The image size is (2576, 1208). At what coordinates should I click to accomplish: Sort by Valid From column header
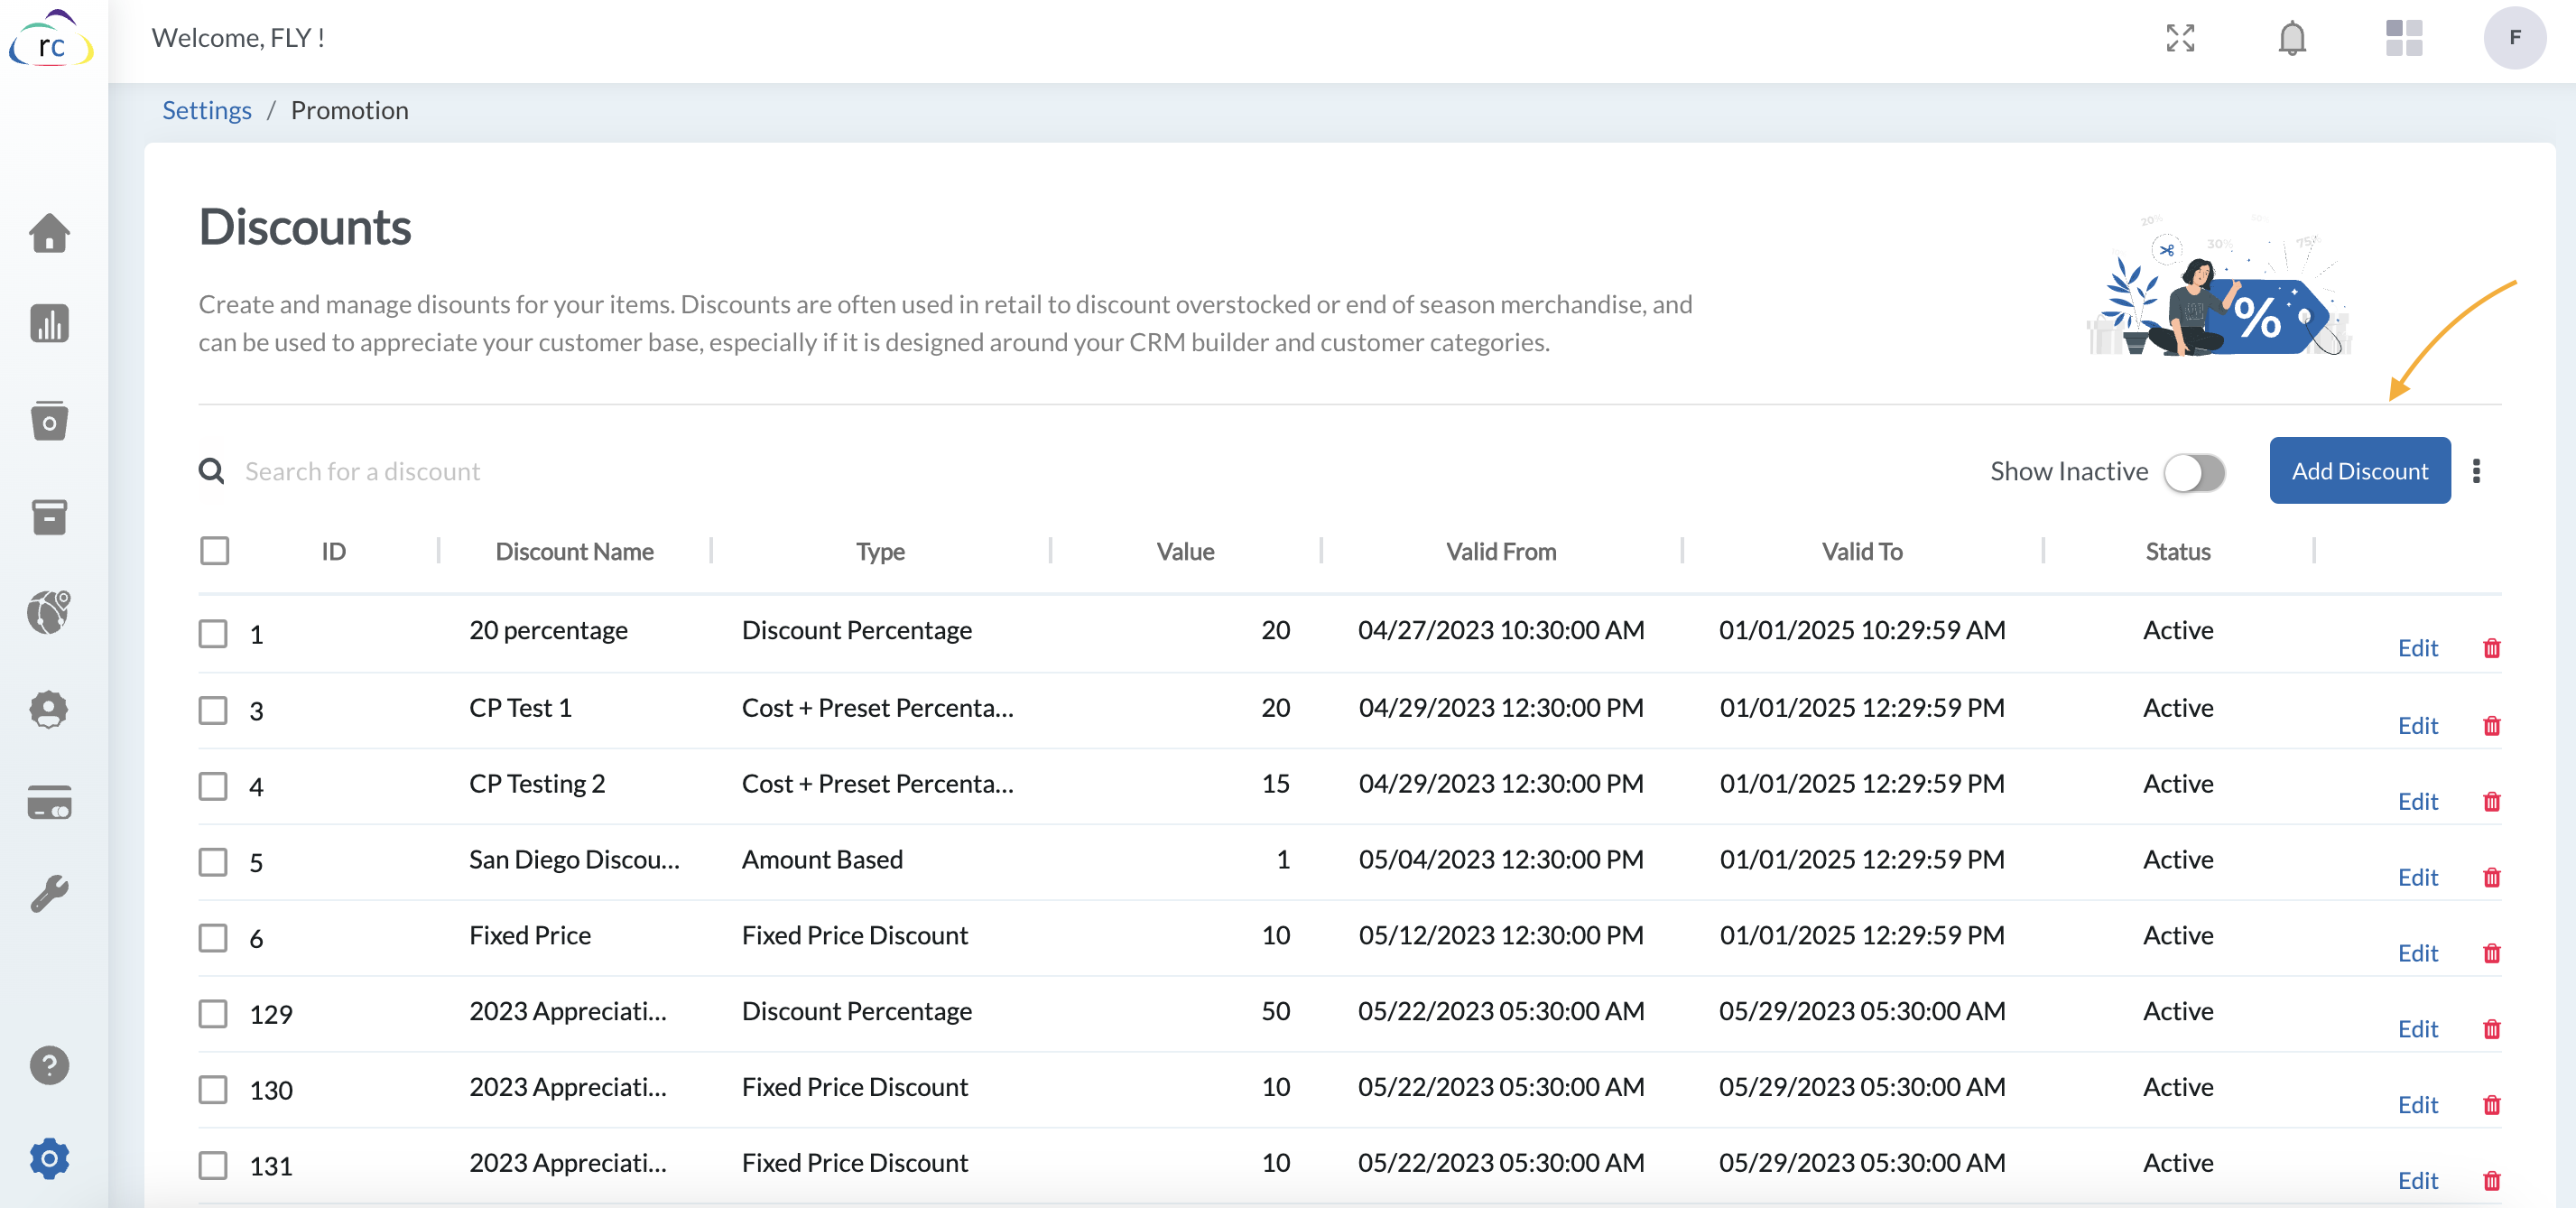point(1501,551)
